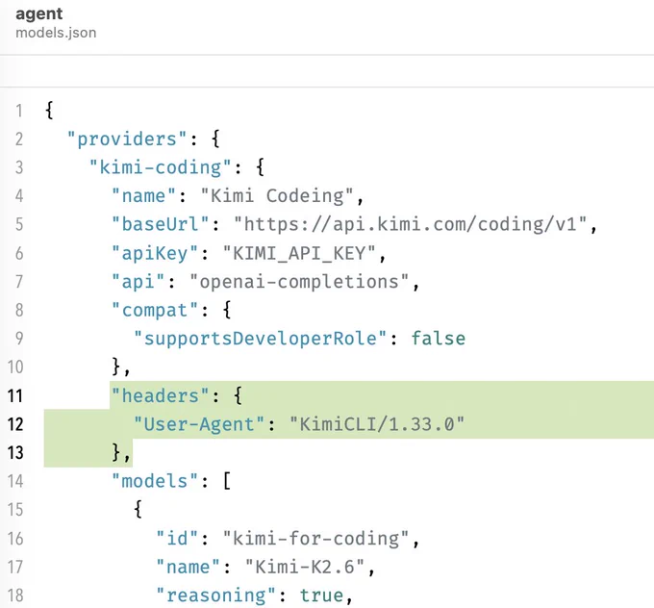Viewport: 654px width, 608px height.
Task: Click the "models" key on line 14
Action: (155, 481)
